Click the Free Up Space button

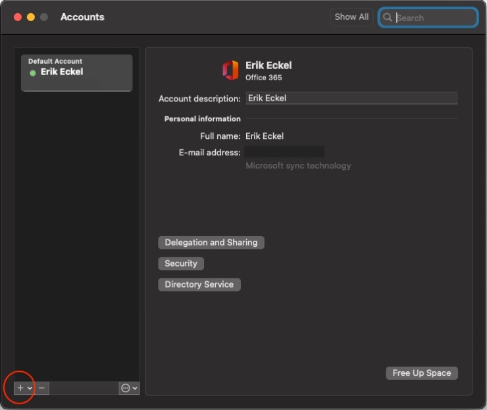coord(421,373)
